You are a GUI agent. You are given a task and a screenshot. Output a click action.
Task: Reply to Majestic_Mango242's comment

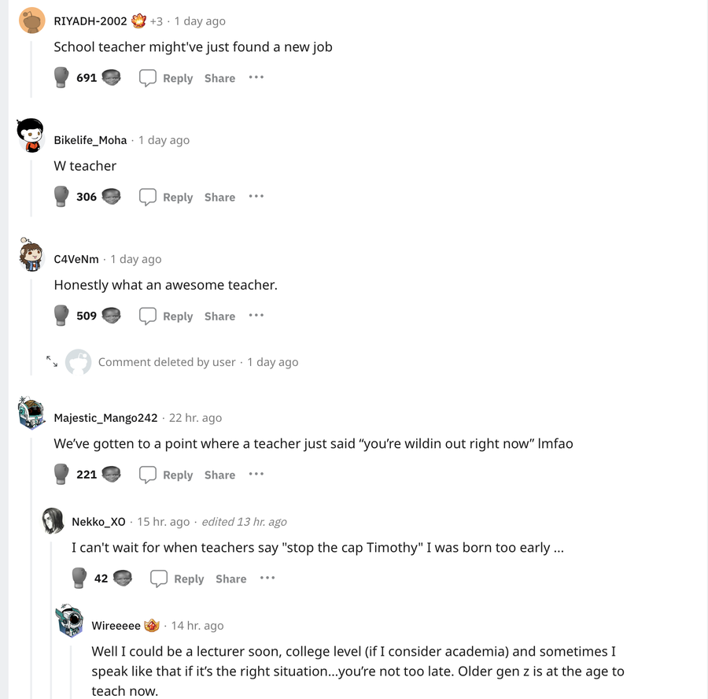[166, 475]
